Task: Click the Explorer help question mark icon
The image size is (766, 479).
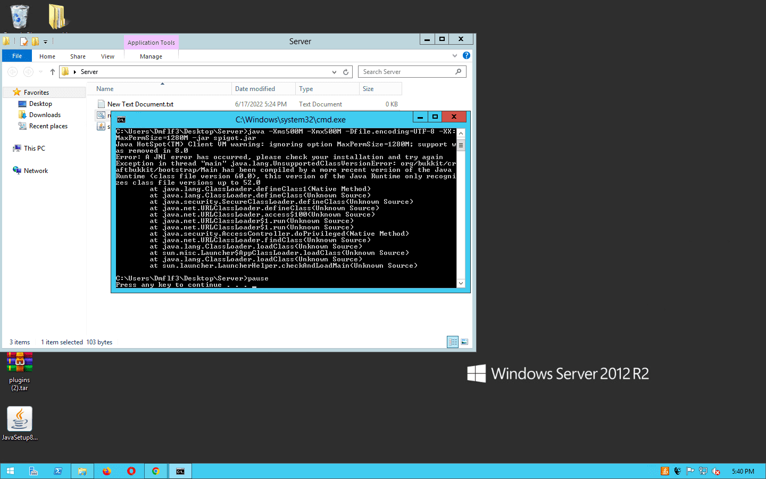Action: pos(467,55)
